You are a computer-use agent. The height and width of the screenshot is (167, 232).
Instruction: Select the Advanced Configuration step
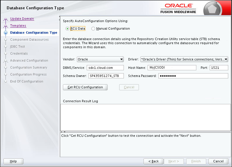[29, 60]
